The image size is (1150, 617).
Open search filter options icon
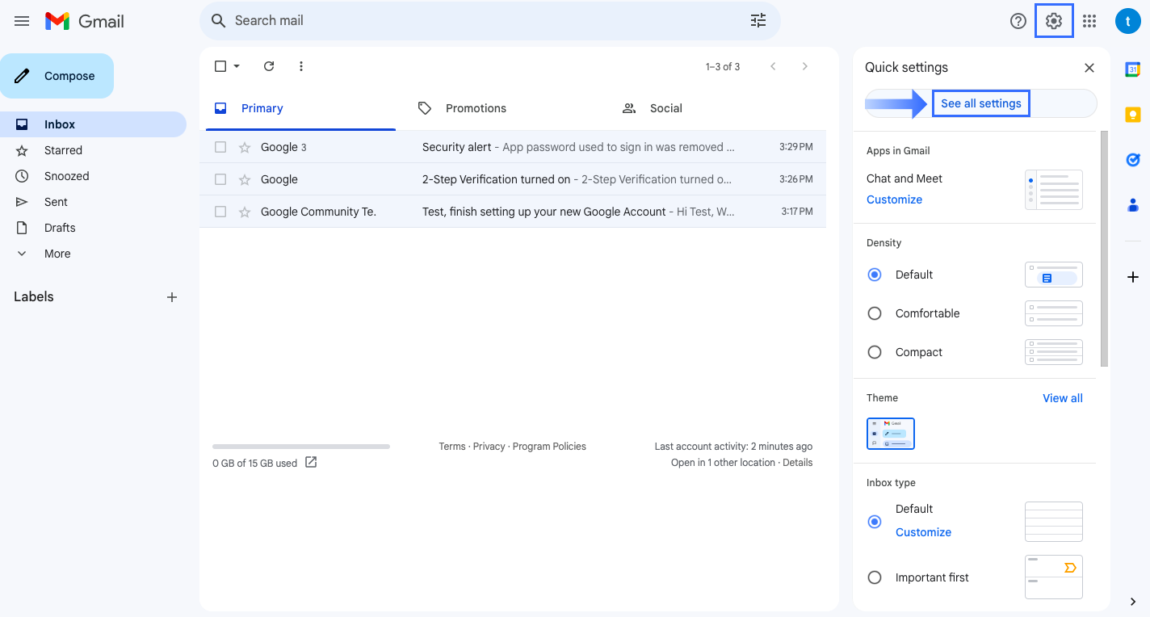758,20
